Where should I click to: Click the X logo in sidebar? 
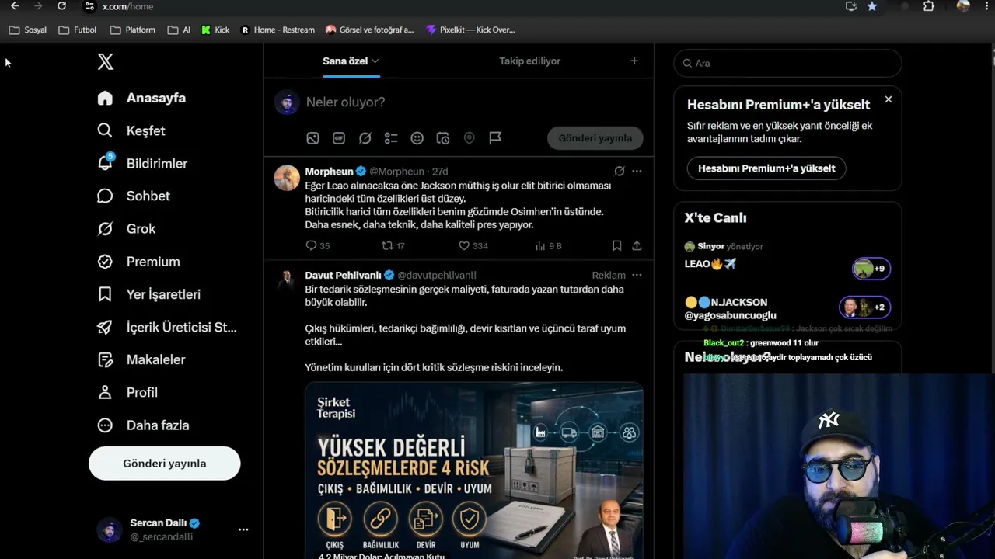[x=106, y=62]
